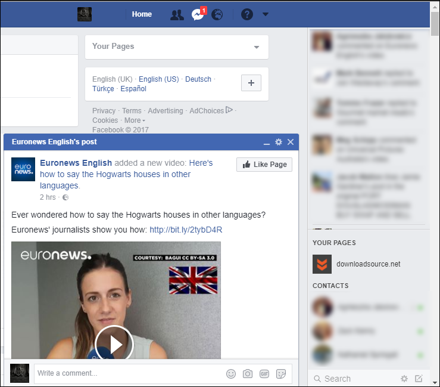Open the Friend Requests icon
Image resolution: width=440 pixels, height=387 pixels.
pyautogui.click(x=177, y=15)
